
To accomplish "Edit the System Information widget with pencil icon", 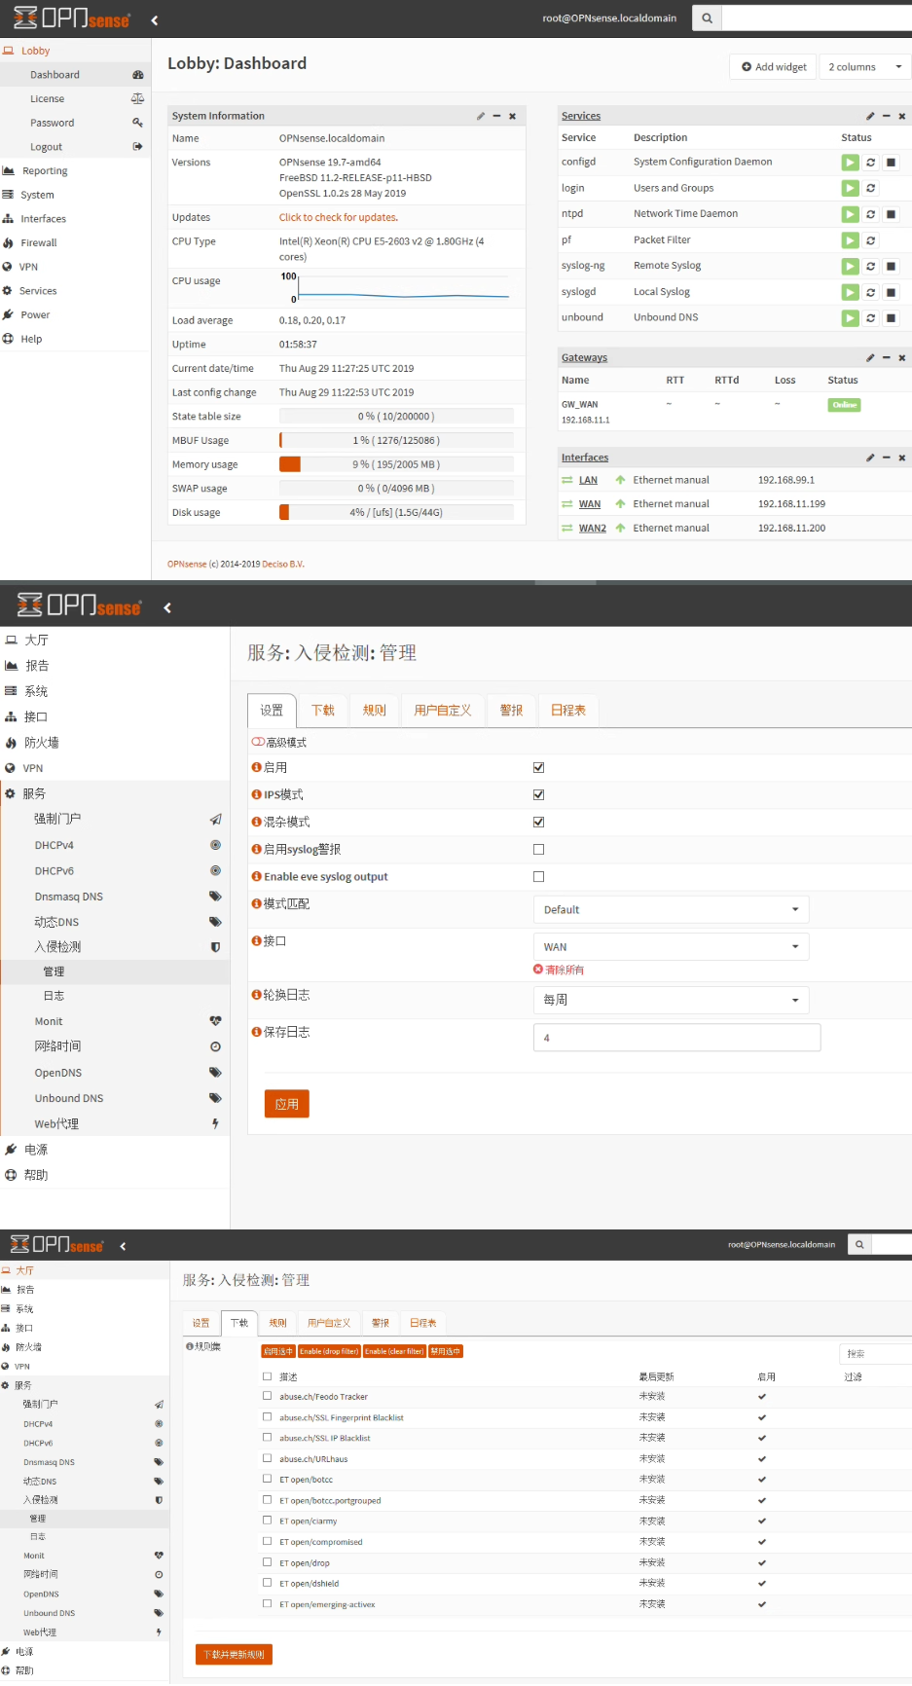I will (480, 116).
